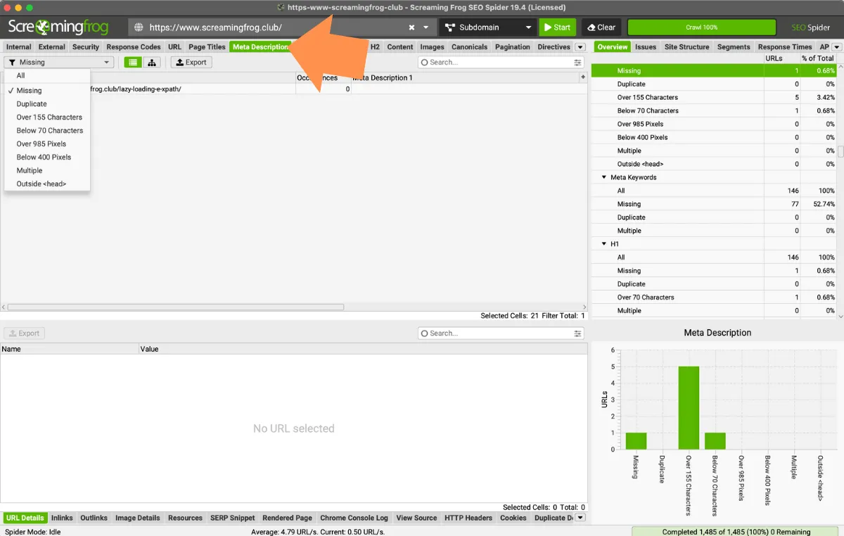
Task: Click the globe icon in URL bar
Action: 139,27
